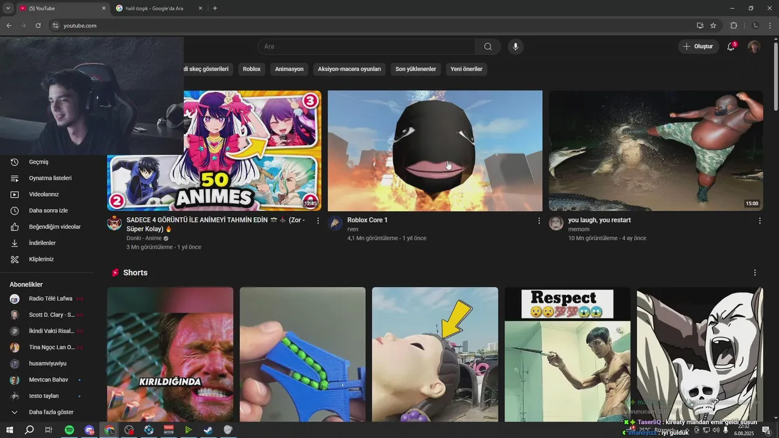Open Chrome tab search dropdown

click(x=8, y=9)
